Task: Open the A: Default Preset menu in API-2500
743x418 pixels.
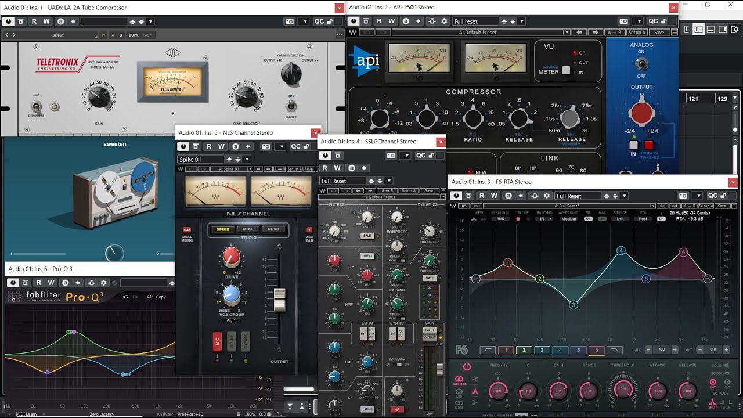Action: [481, 33]
